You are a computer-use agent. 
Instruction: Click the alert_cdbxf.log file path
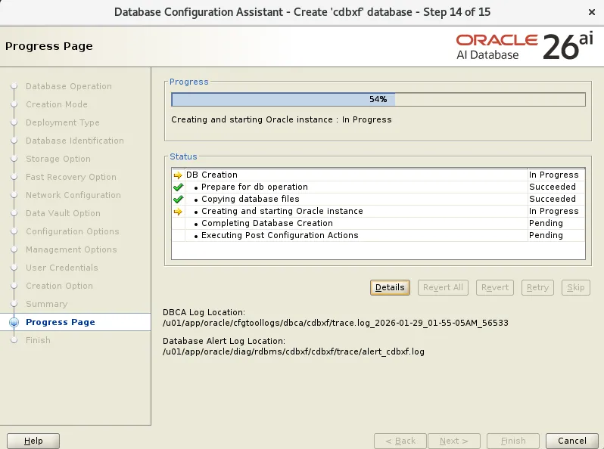tap(294, 351)
